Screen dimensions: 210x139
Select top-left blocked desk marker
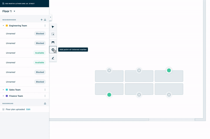coord(109,70)
